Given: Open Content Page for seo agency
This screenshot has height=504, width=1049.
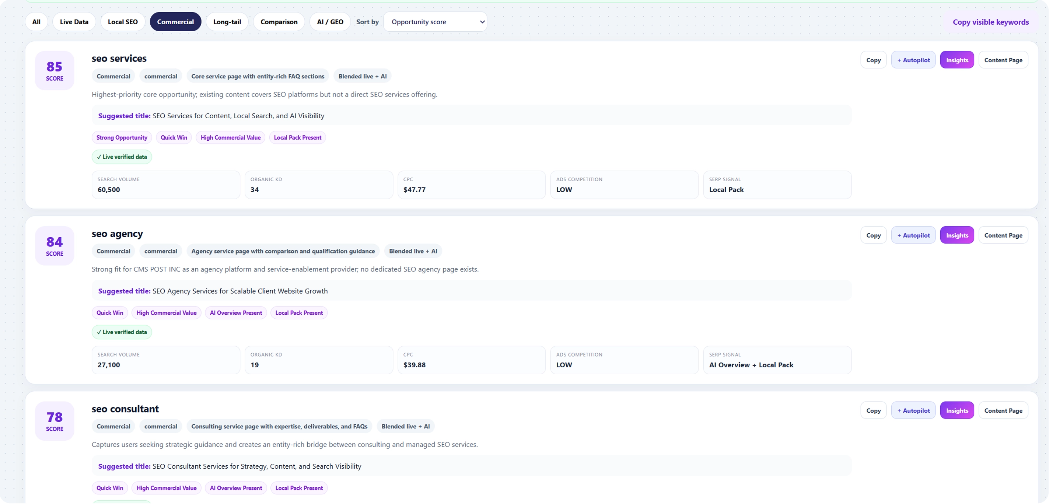Looking at the screenshot, I should coord(1003,235).
